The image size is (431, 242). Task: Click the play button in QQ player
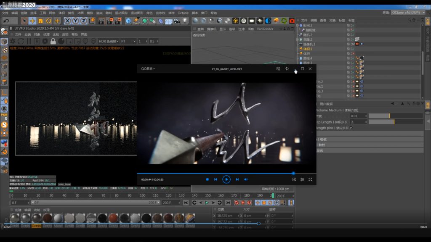point(226,179)
